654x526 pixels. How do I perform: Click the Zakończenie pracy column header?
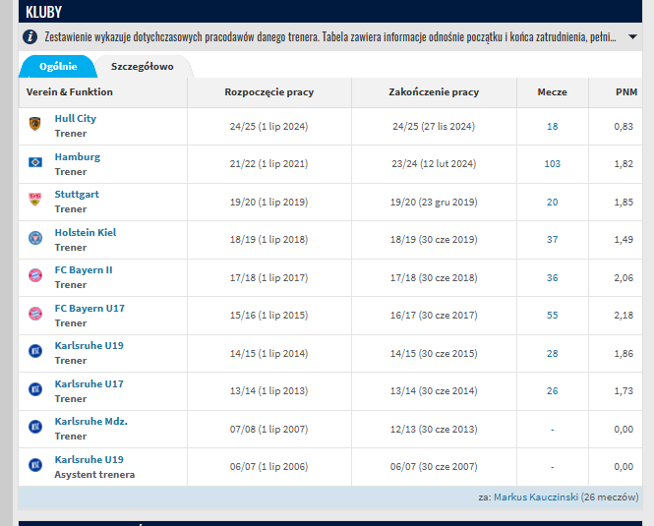tap(434, 92)
